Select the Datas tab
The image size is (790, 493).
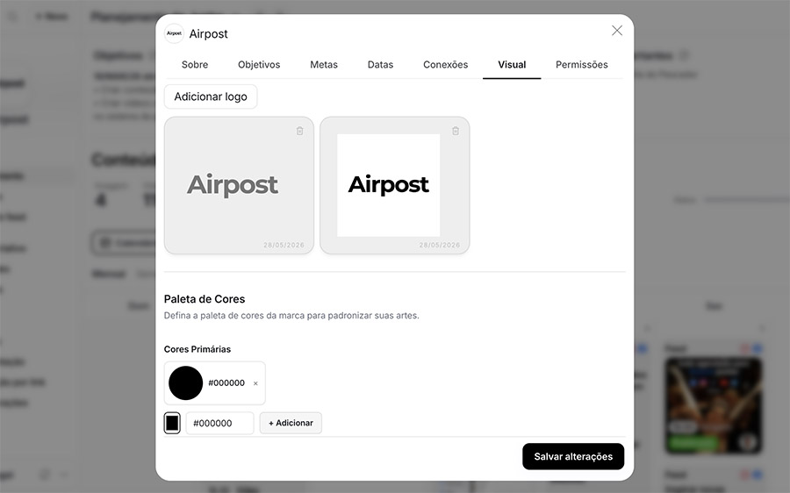[380, 64]
